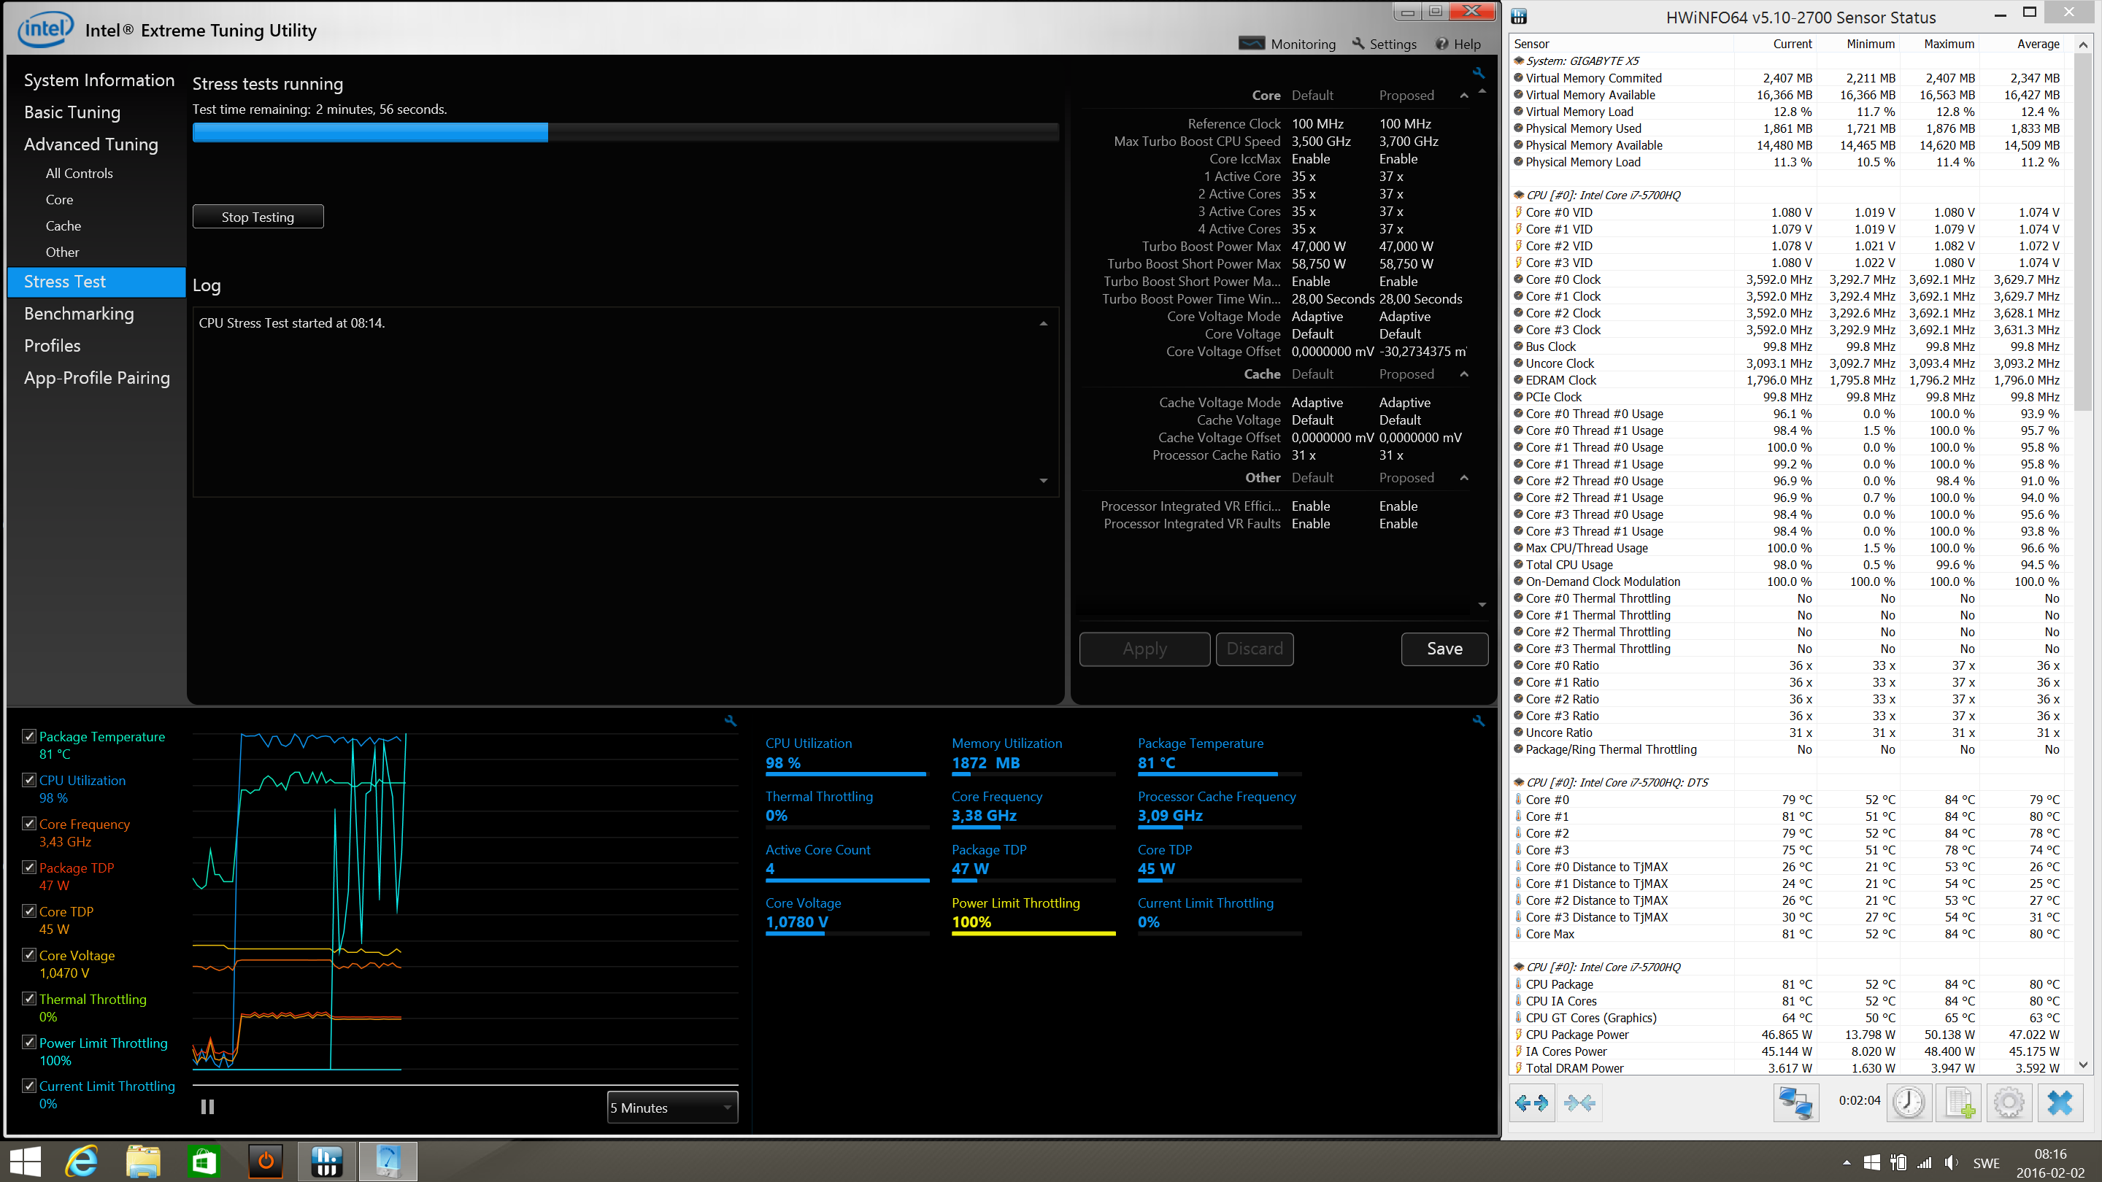Collapse the Other settings section
This screenshot has height=1182, width=2102.
tap(1464, 477)
